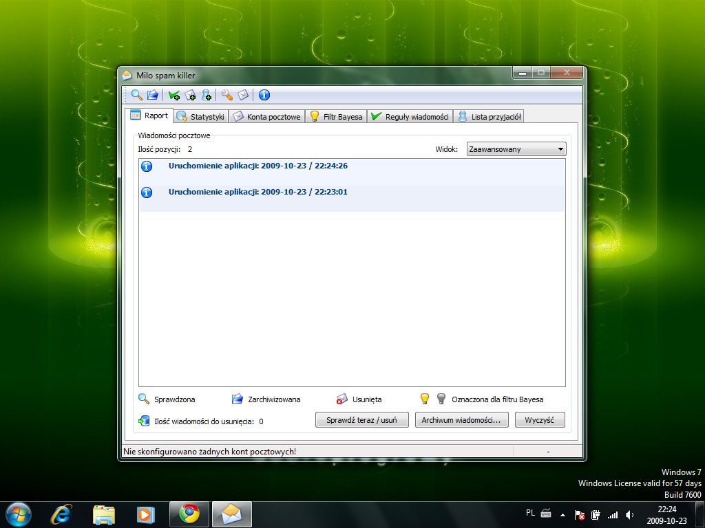The image size is (705, 528).
Task: Click the messages-to-delete count icon
Action: [x=144, y=421]
